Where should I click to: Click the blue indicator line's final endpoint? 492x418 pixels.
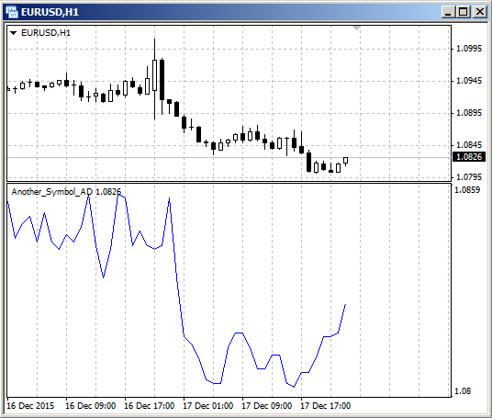(345, 304)
